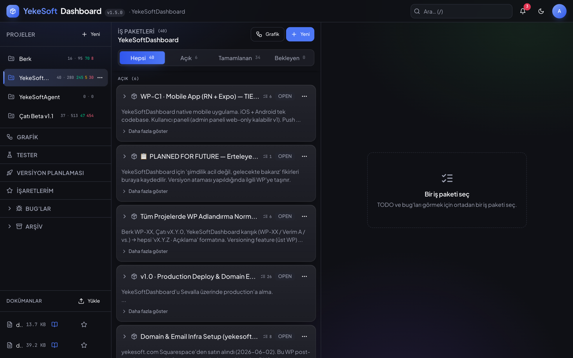Open Domain & Email Infra Setup options menu
The width and height of the screenshot is (573, 358).
(304, 337)
